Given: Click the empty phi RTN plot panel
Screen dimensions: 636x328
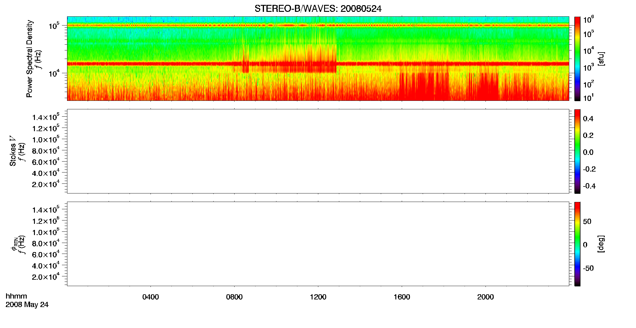Looking at the screenshot, I should click(318, 244).
